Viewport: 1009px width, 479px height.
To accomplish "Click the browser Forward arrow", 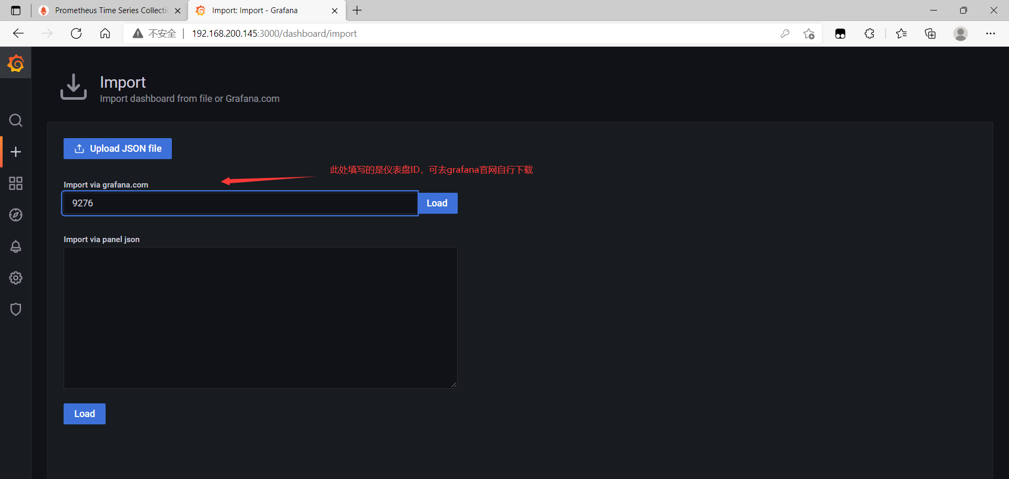I will pos(47,34).
